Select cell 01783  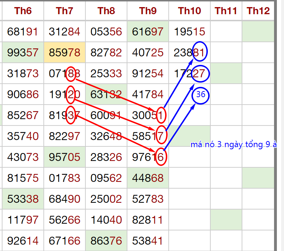64,178
